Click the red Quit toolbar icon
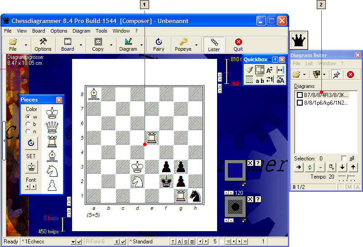Image resolution: width=363 pixels, height=247 pixels. click(x=238, y=45)
